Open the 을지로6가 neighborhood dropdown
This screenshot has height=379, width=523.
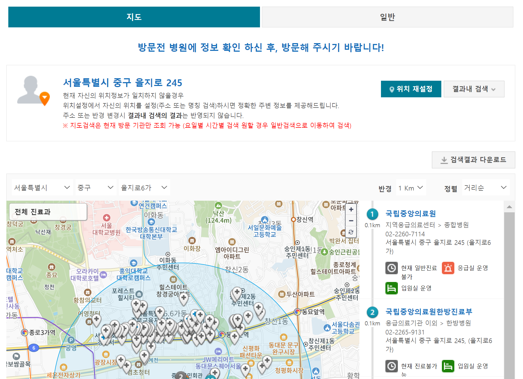tap(144, 188)
